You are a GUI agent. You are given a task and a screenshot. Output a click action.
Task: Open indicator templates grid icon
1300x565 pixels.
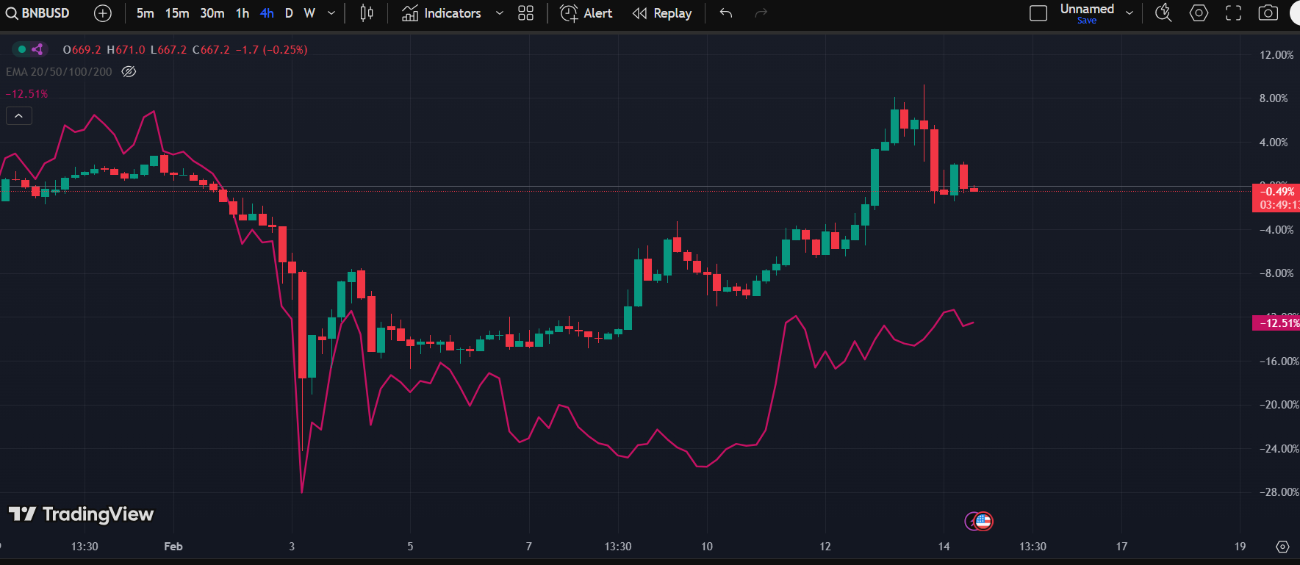[x=525, y=13]
